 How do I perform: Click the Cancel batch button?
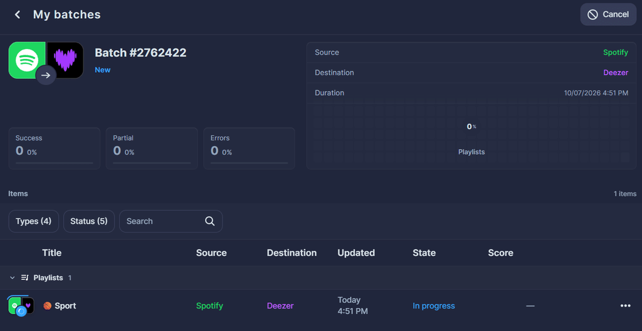point(608,14)
